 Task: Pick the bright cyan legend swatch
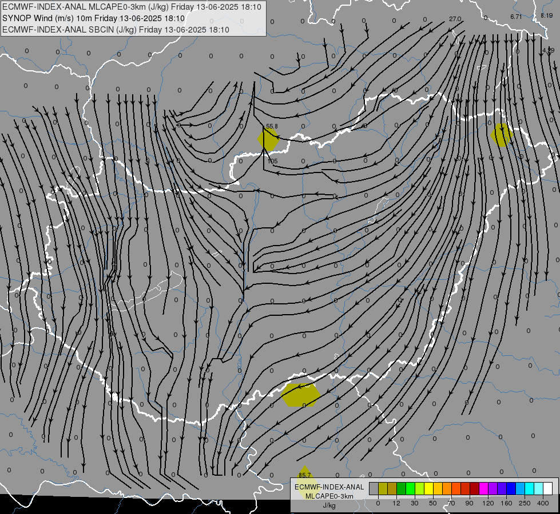click(529, 489)
